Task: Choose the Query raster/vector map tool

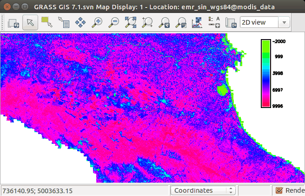Action: (x=63, y=22)
